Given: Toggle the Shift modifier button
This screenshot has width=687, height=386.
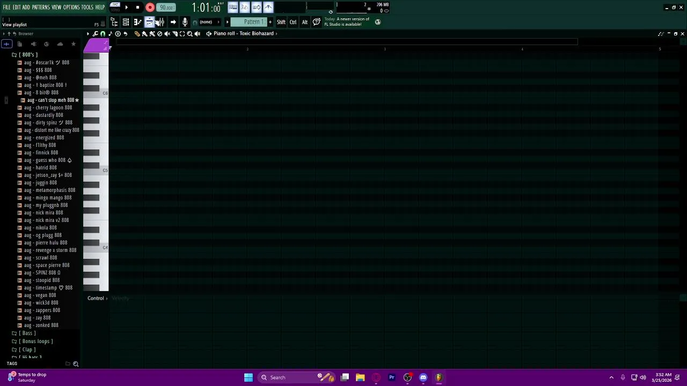Looking at the screenshot, I should (281, 22).
